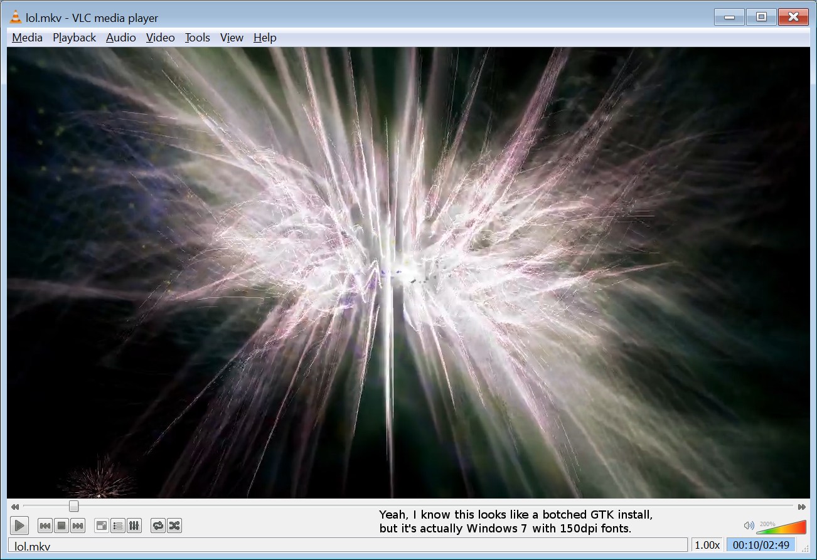Screen dimensions: 817x560
Task: Toggle fullscreen video mode
Action: tap(102, 526)
